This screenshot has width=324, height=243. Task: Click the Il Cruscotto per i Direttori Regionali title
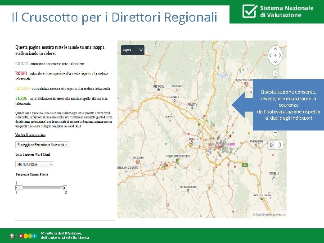[x=114, y=17]
